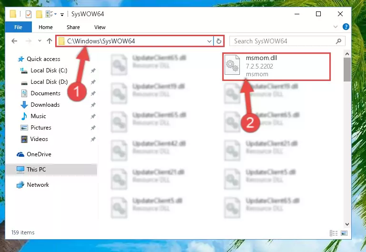
Task: Click the Properties quick access toolbar icon
Action: (29, 14)
